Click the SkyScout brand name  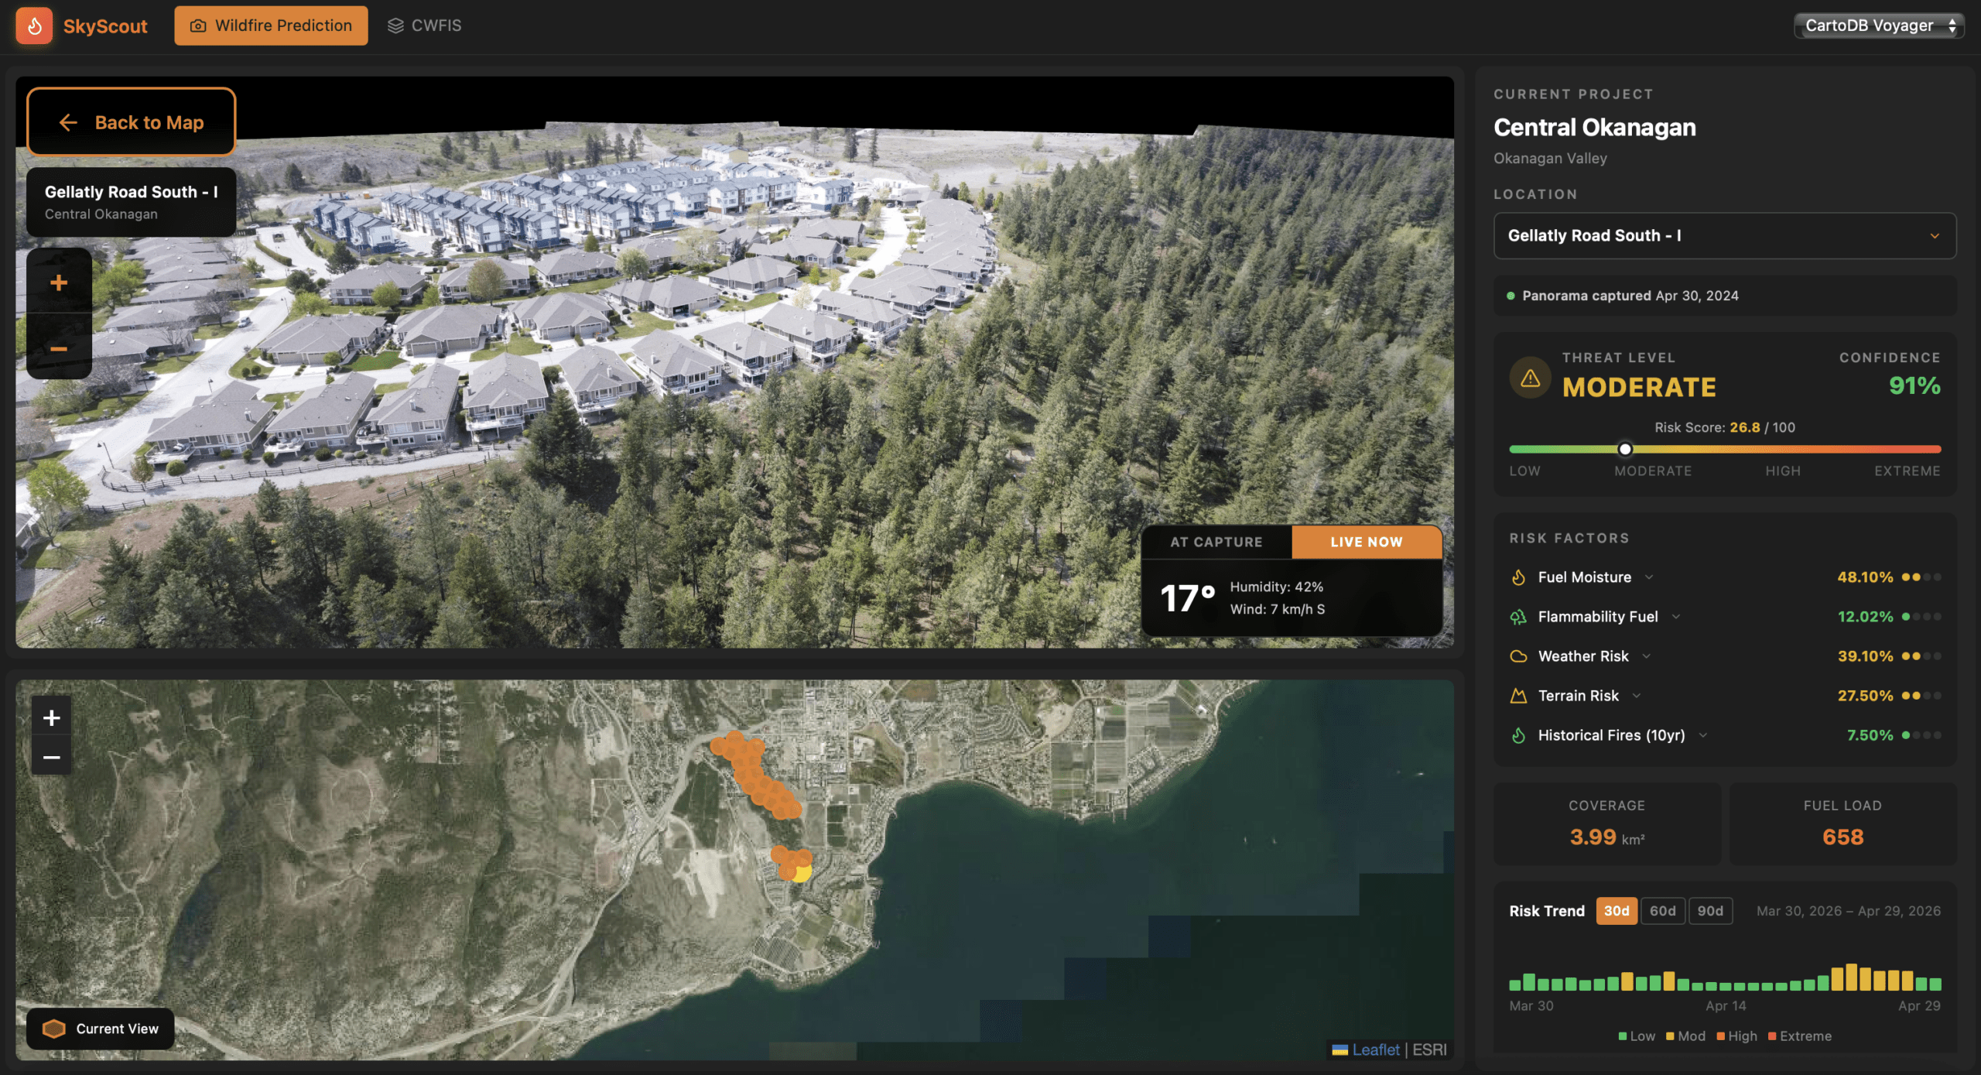(x=105, y=26)
